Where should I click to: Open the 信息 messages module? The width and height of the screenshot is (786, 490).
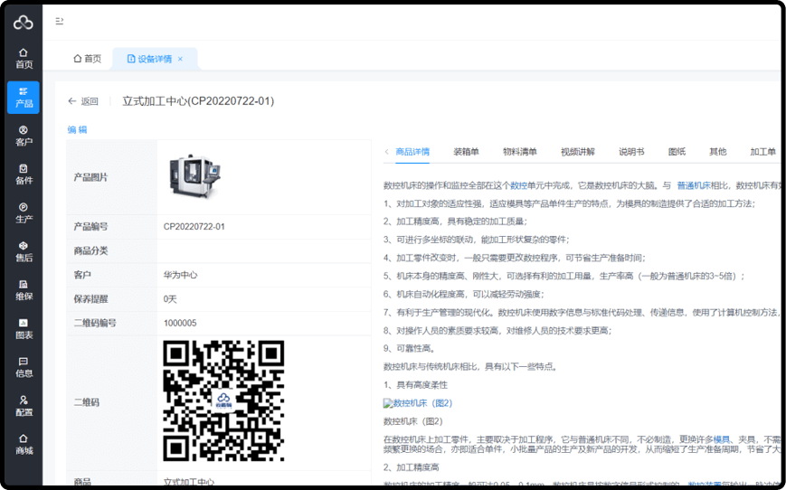pos(24,366)
